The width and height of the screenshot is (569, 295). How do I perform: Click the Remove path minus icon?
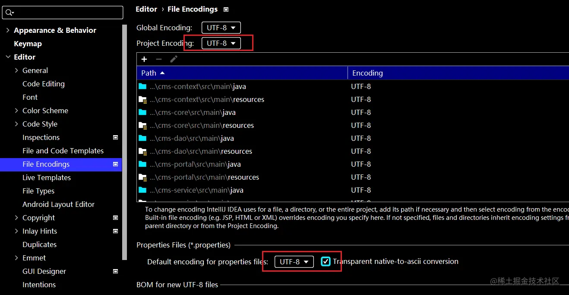159,59
